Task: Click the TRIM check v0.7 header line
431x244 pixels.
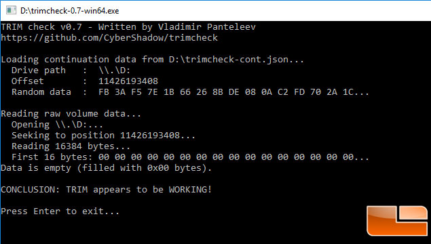Action: (x=128, y=27)
